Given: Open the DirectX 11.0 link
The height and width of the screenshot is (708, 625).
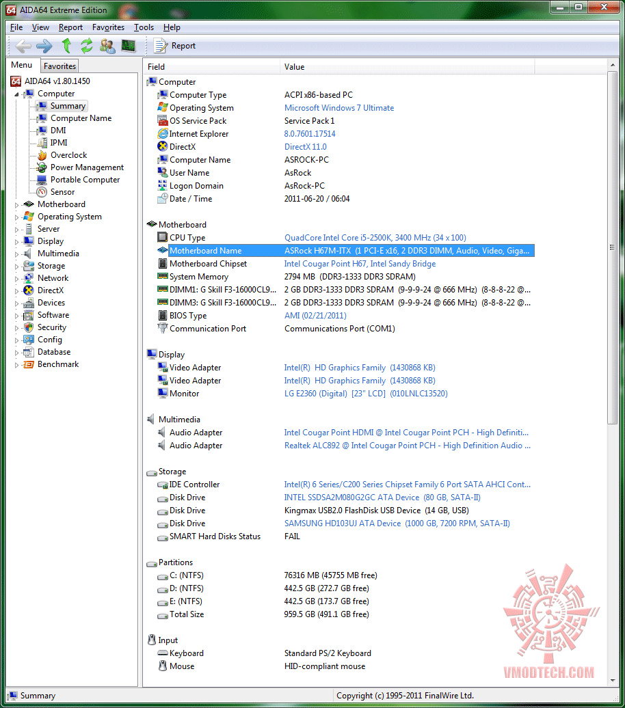Looking at the screenshot, I should point(305,147).
